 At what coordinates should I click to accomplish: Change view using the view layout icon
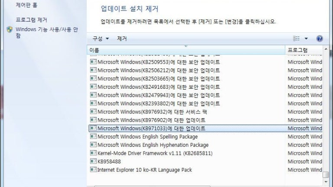[296, 39]
